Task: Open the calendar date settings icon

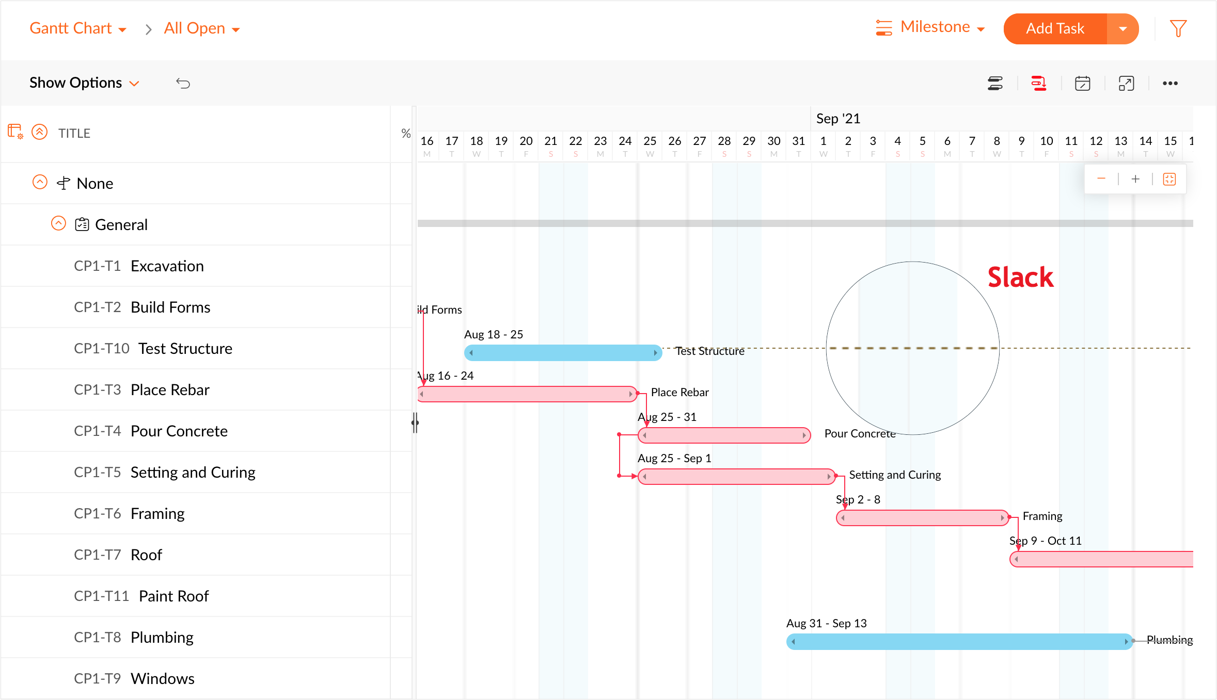Action: pyautogui.click(x=1082, y=83)
